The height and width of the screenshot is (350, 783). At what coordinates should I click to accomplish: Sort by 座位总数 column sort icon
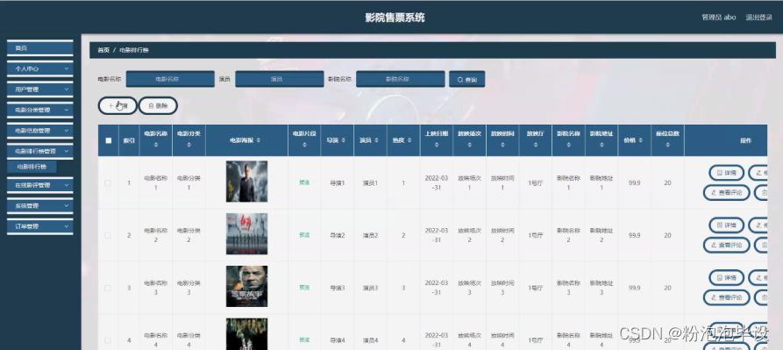click(x=667, y=145)
